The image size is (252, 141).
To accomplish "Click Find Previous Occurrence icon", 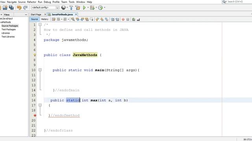I will [78, 19].
